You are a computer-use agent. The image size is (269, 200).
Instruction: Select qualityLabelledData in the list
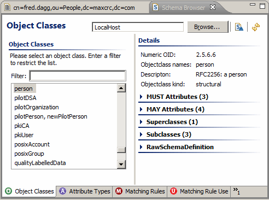point(40,163)
